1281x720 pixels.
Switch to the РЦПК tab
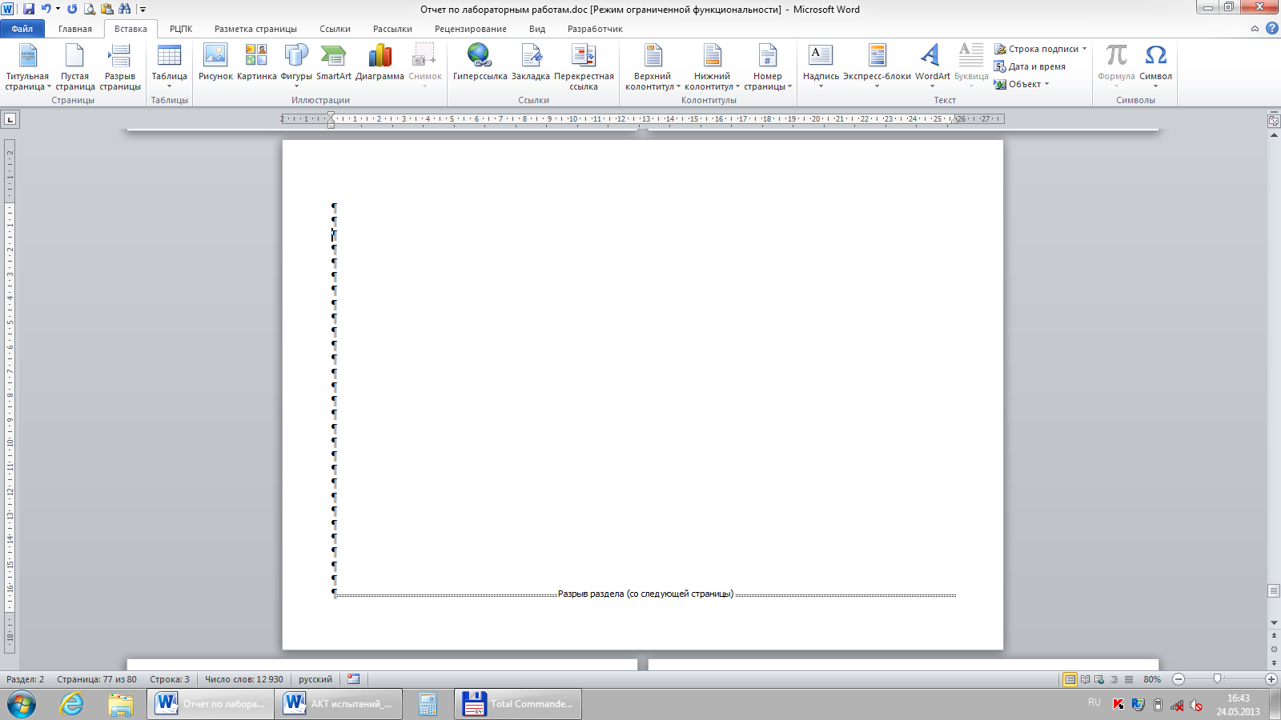point(181,29)
